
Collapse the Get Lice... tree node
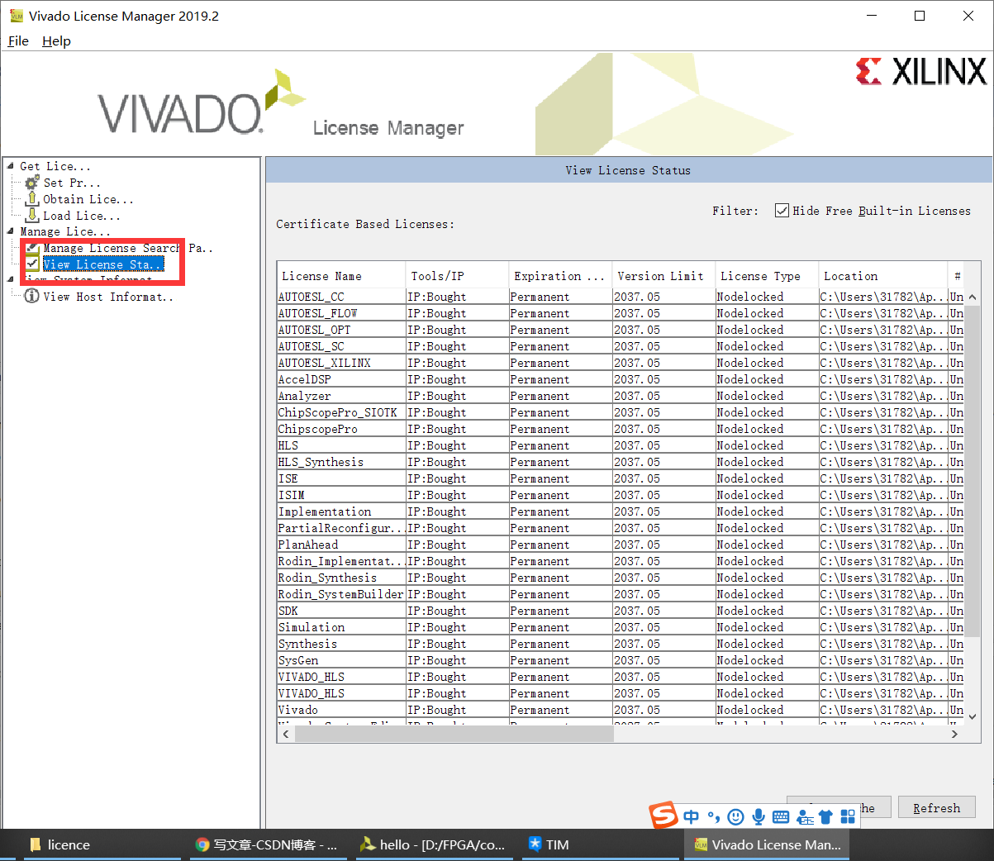click(x=11, y=165)
